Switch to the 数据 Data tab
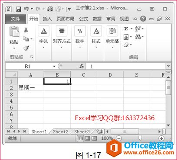The width and height of the screenshot is (177, 160). [x=97, y=19]
